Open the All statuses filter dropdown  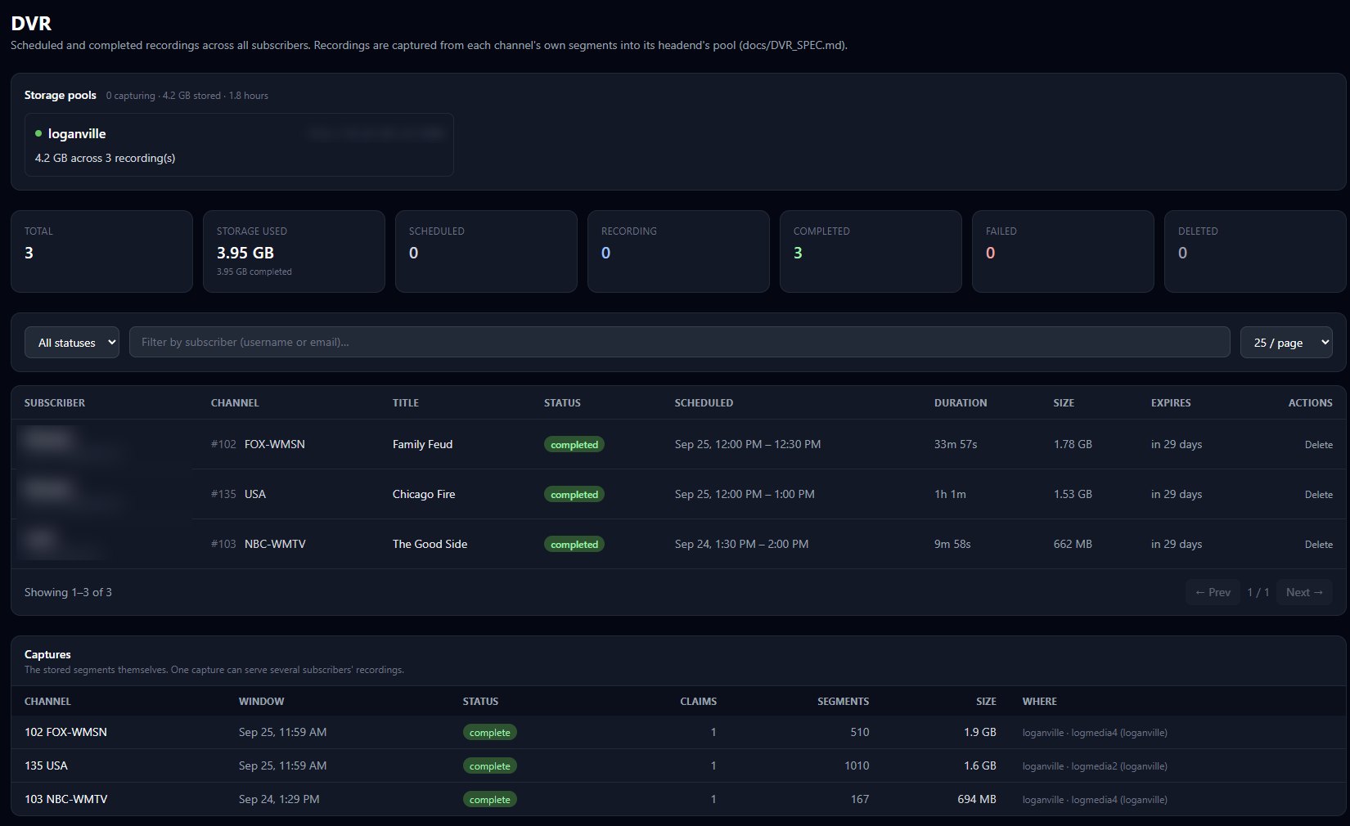coord(72,343)
